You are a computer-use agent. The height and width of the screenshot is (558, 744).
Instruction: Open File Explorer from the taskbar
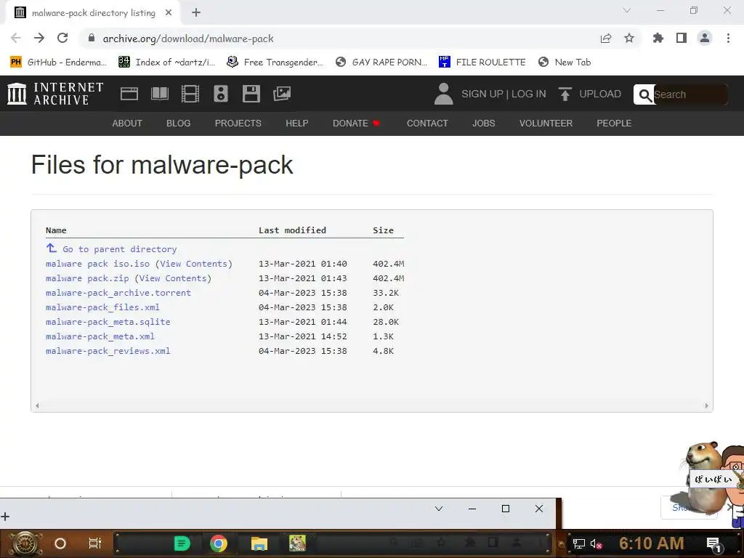coord(259,543)
